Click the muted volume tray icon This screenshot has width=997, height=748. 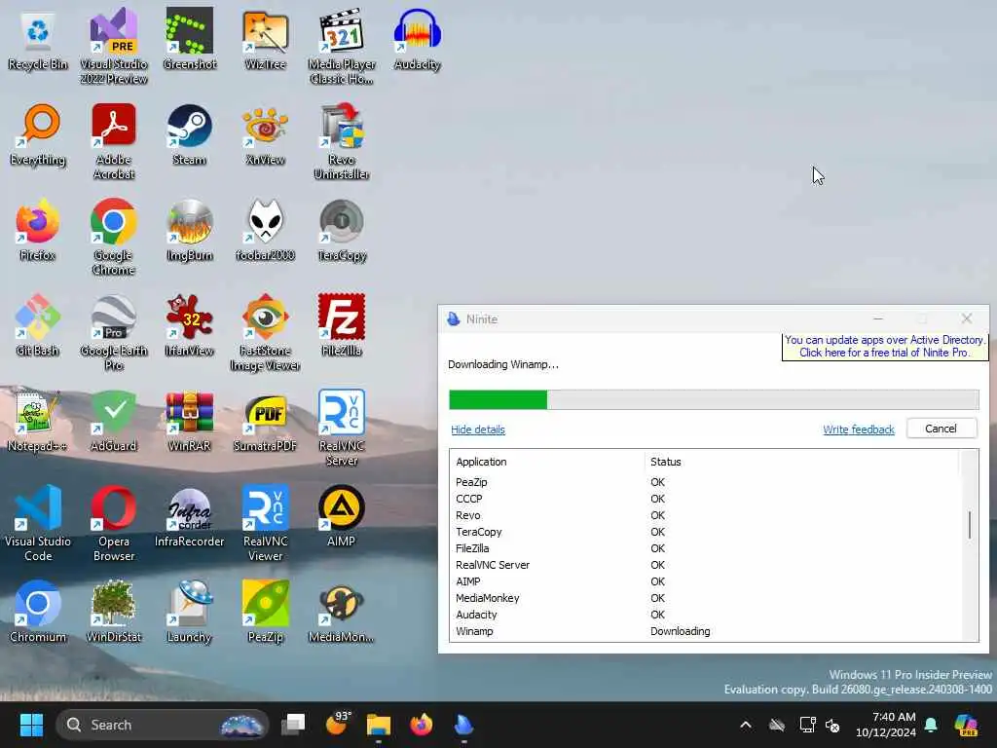(832, 725)
